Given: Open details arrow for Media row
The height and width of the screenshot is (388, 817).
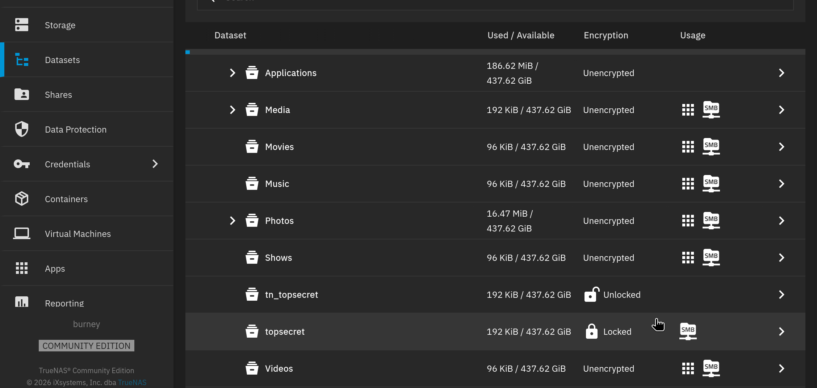Looking at the screenshot, I should pos(782,110).
